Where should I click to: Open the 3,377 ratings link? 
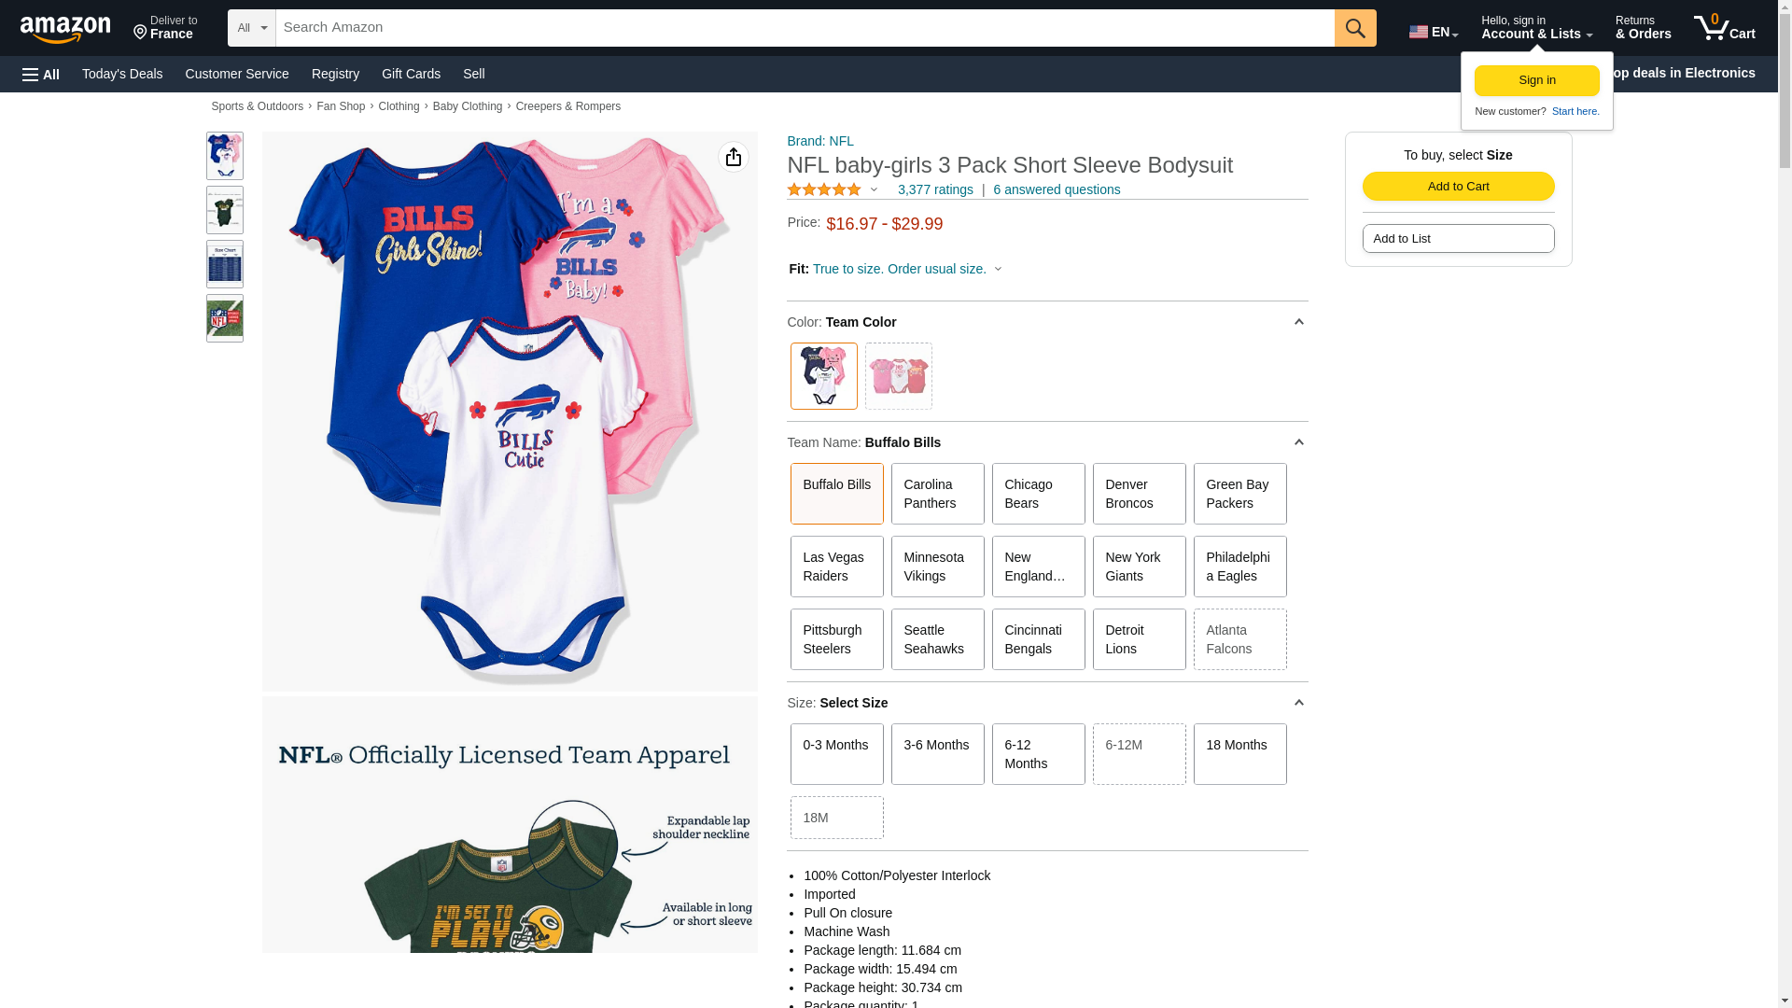pos(935,189)
